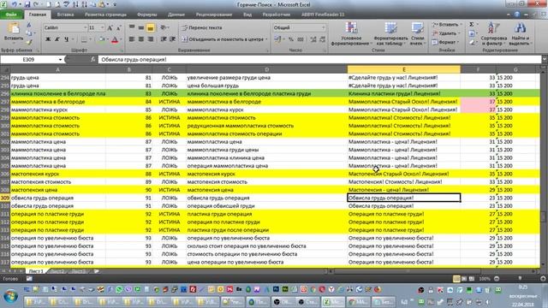548x308 pixels.
Task: Decrease font size with the smaller A icon
Action: coord(118,27)
